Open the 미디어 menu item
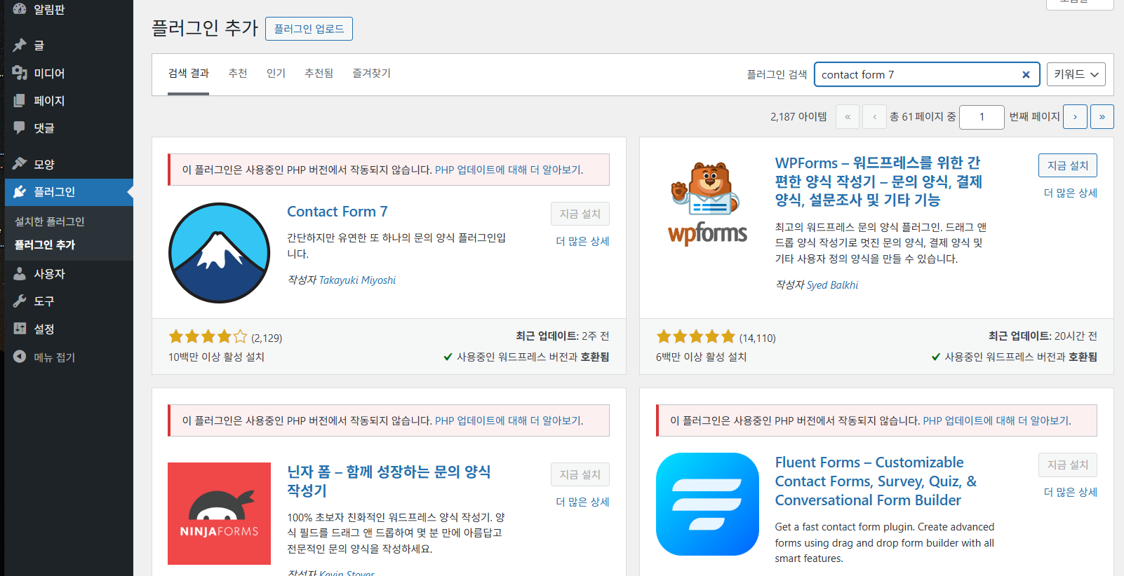Viewport: 1124px width, 576px height. (69, 73)
